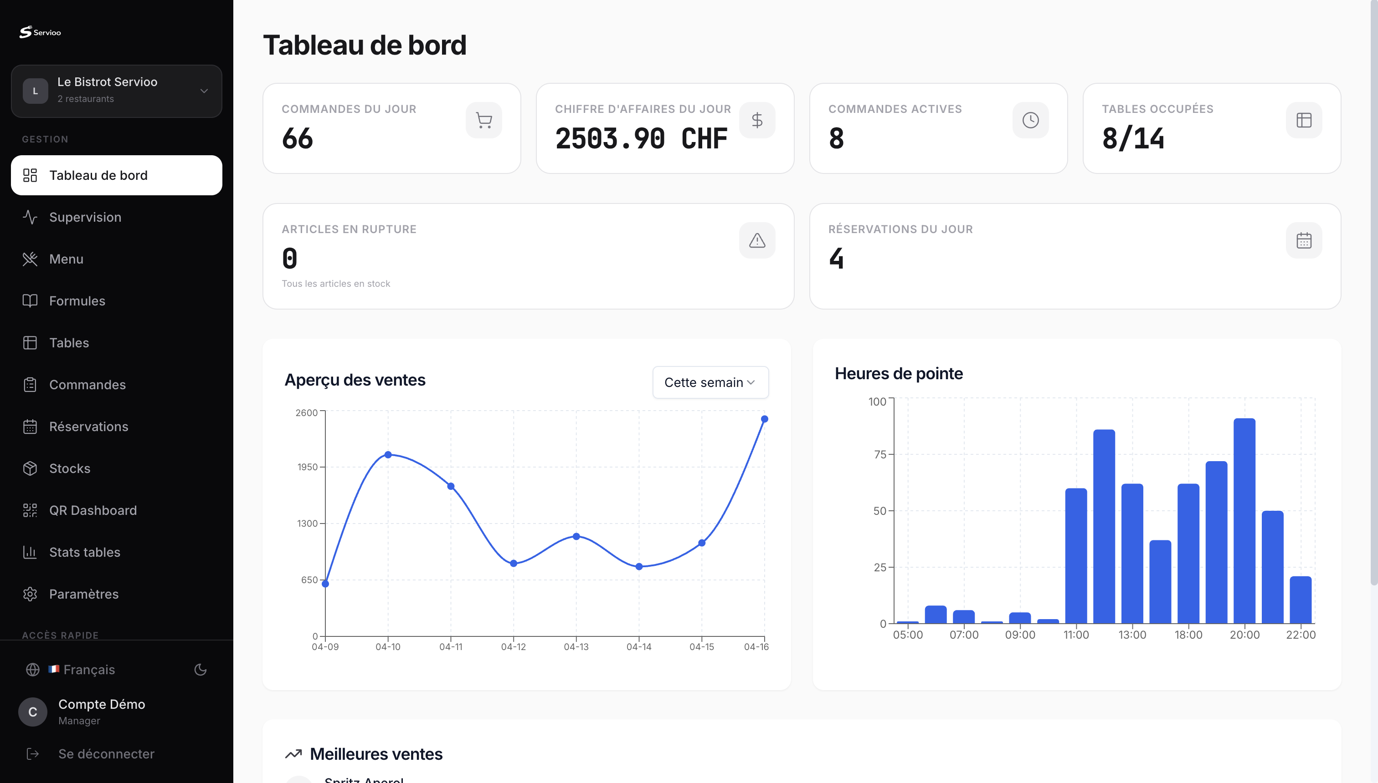The height and width of the screenshot is (783, 1378).
Task: Click the logout arrow icon
Action: 33,754
